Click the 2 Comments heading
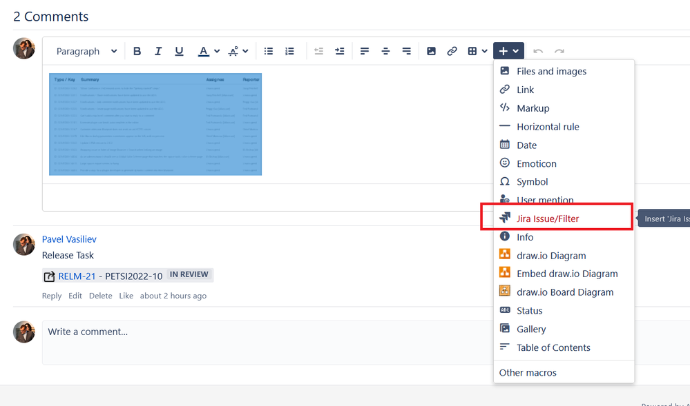 click(51, 17)
